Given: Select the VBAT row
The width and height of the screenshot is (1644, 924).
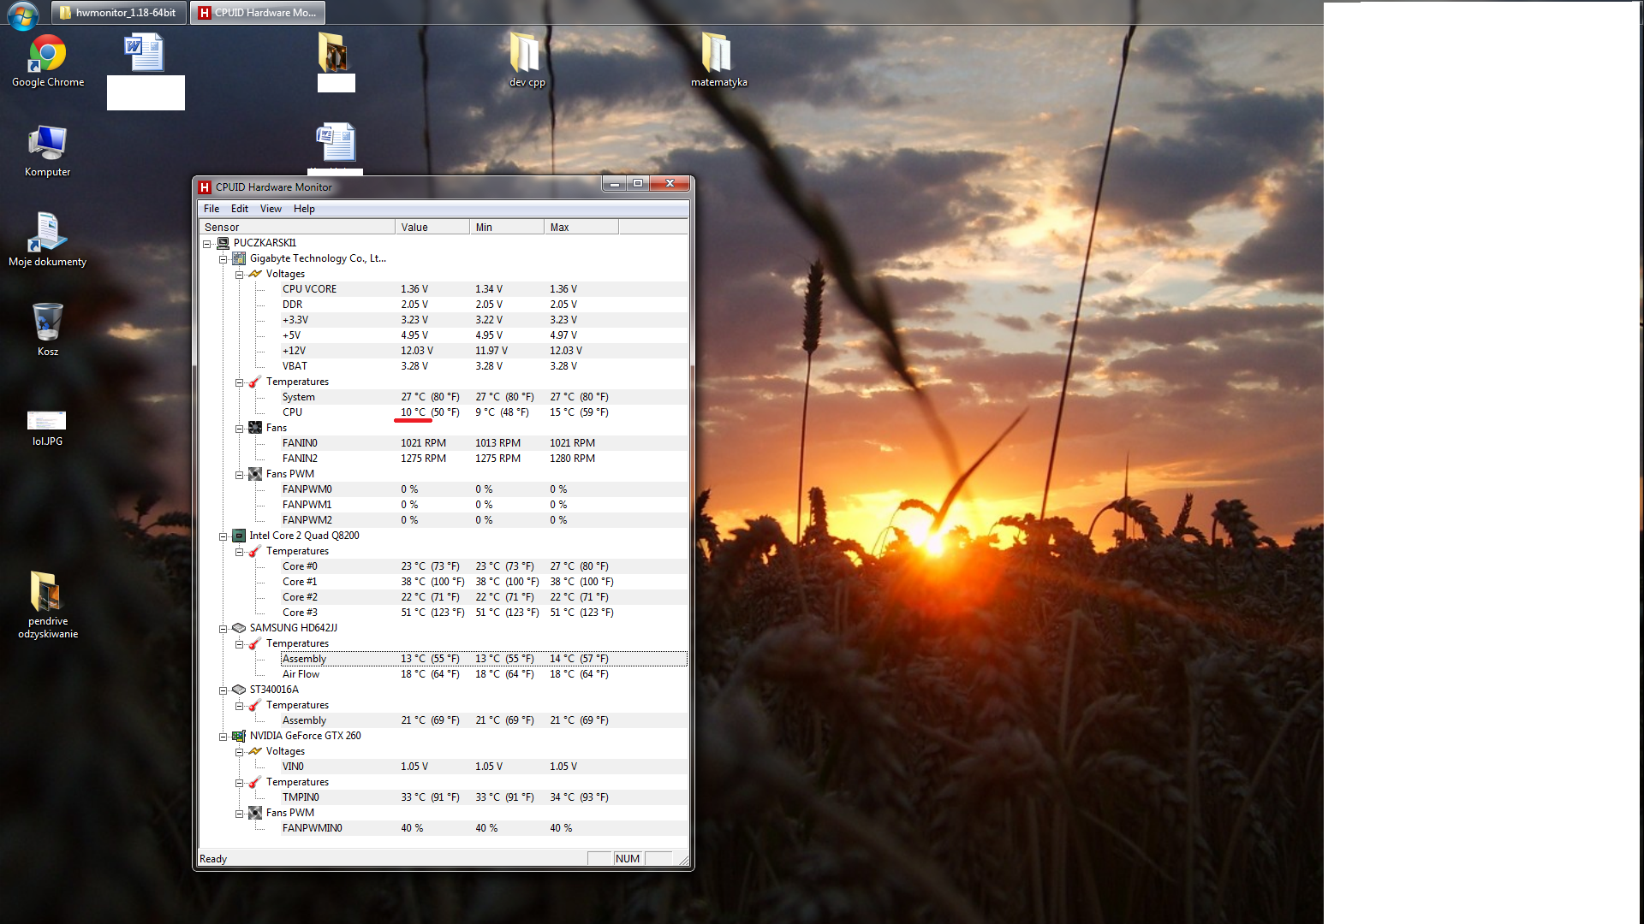Looking at the screenshot, I should pos(484,366).
